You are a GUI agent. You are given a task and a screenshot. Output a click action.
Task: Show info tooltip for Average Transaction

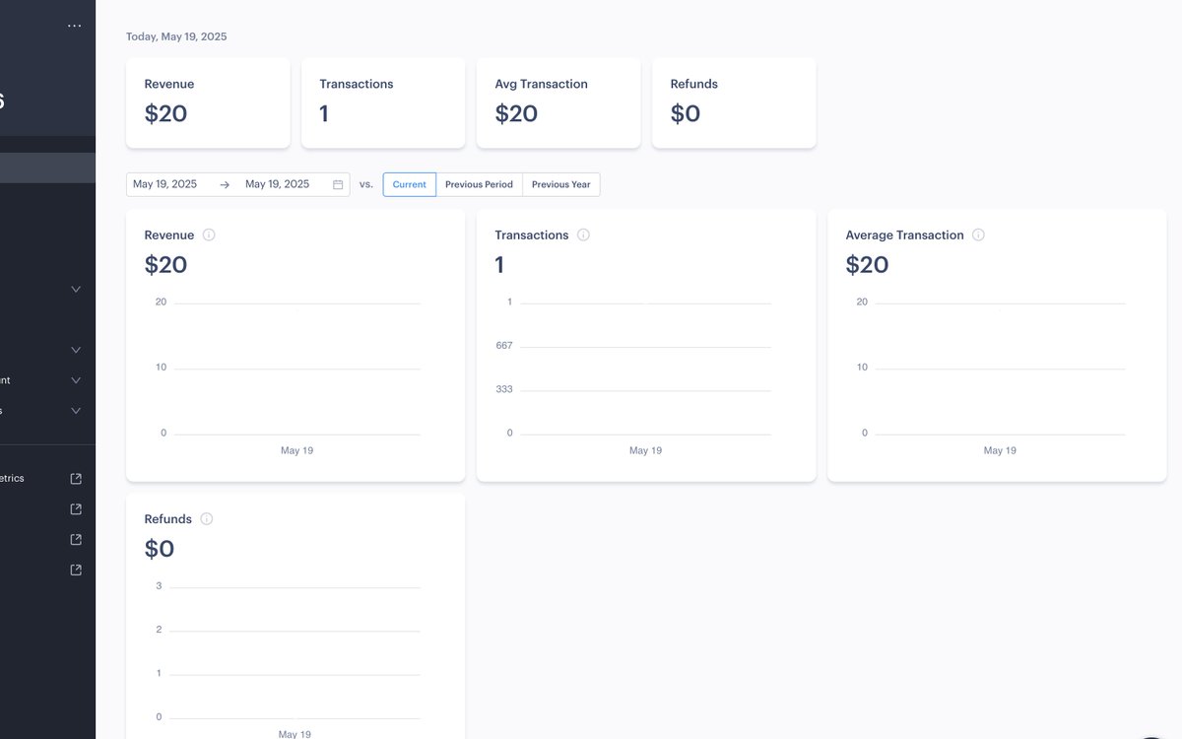click(x=978, y=235)
